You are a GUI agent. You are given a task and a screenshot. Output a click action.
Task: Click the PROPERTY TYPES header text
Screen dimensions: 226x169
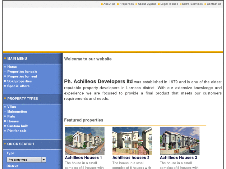point(23,99)
